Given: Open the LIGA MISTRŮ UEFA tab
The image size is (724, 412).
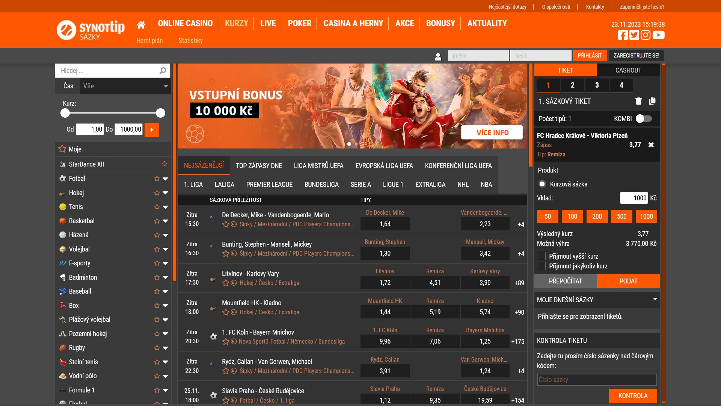Looking at the screenshot, I should pyautogui.click(x=318, y=166).
